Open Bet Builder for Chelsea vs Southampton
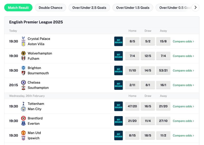204x145 pixels. tap(118, 85)
